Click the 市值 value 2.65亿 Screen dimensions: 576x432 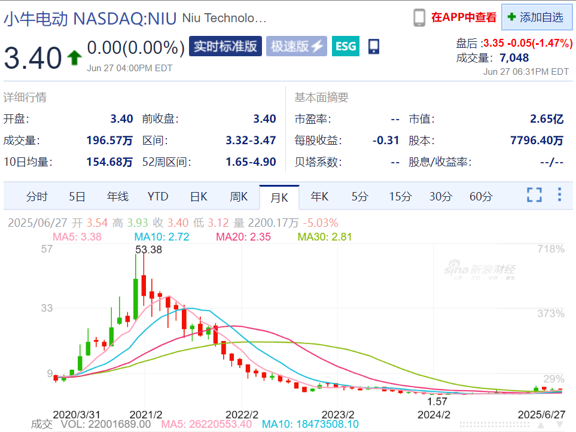point(547,118)
